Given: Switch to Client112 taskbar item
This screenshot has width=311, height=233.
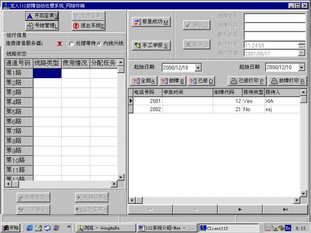Looking at the screenshot, I should pyautogui.click(x=228, y=228).
